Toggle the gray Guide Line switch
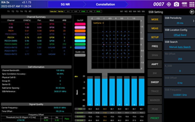This screenshot has height=122, width=195. 80,55
